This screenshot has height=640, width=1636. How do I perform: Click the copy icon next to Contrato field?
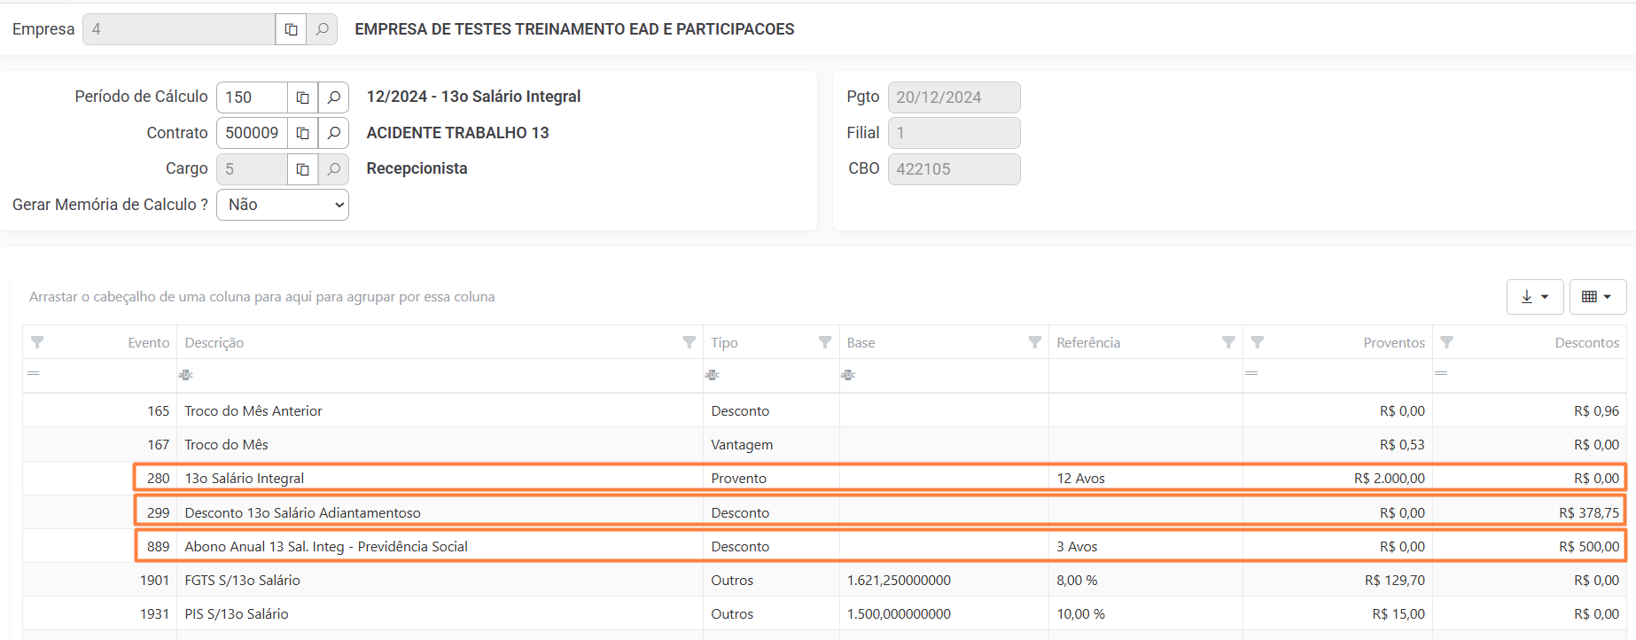coord(302,133)
